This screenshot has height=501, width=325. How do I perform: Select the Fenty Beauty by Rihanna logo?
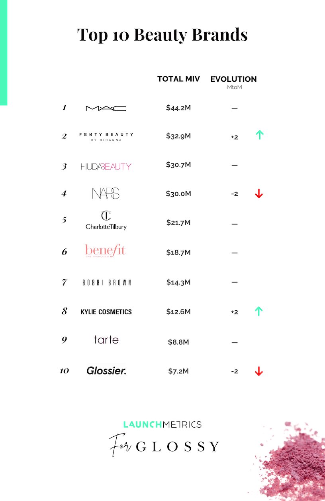[106, 137]
